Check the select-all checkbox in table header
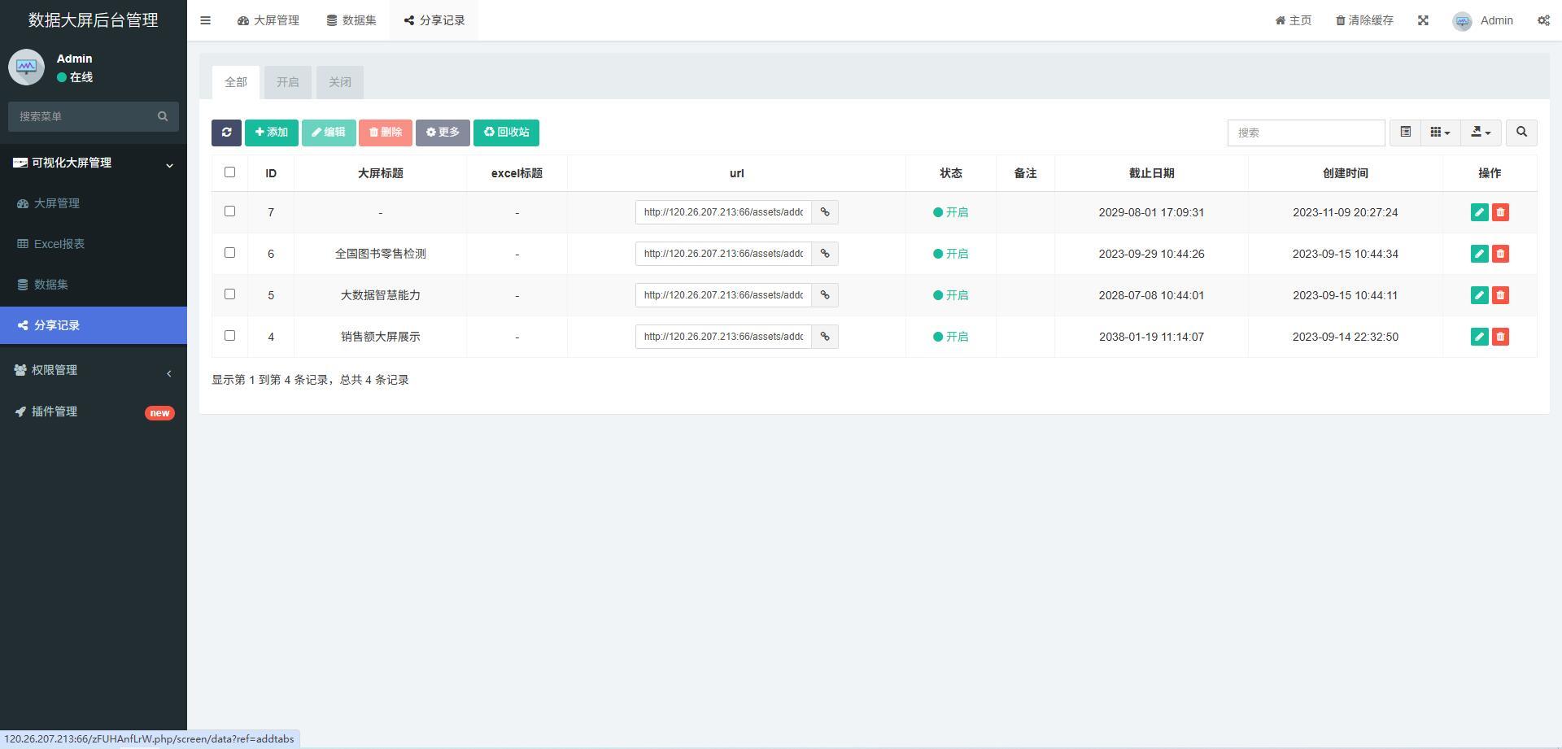Viewport: 1562px width, 749px height. pyautogui.click(x=229, y=172)
